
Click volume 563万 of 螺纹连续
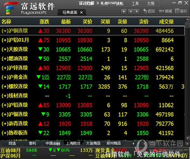166,86
